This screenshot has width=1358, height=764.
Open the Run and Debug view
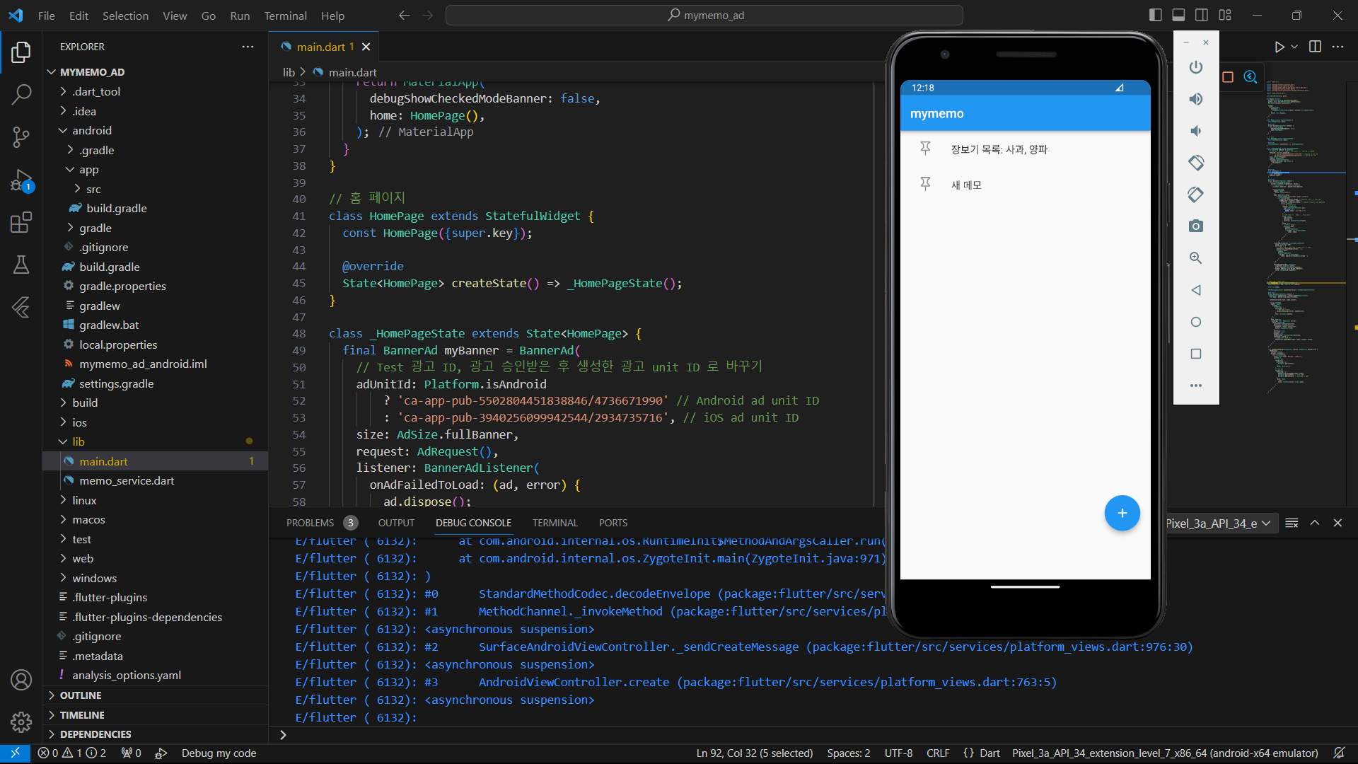(21, 180)
